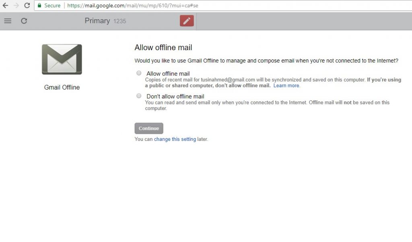412x242 pixels.
Task: Click the 'Secure' label in the address bar
Action: point(52,6)
